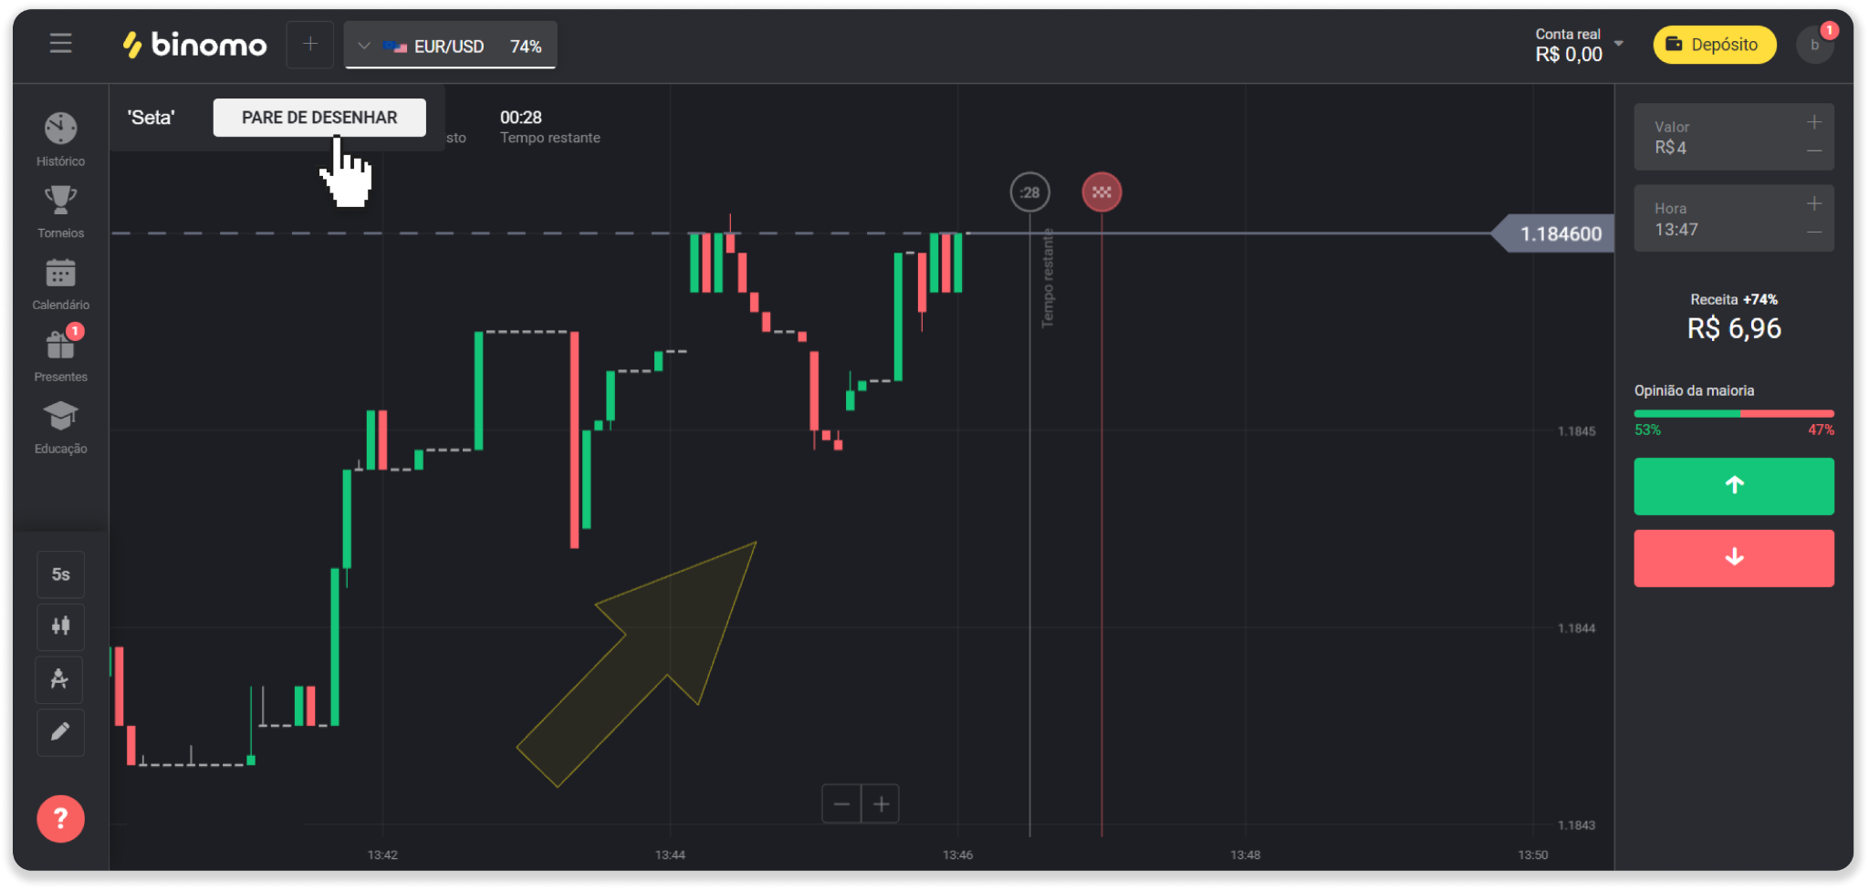The height and width of the screenshot is (890, 1869).
Task: Select the pencil drawing tool
Action: (60, 732)
